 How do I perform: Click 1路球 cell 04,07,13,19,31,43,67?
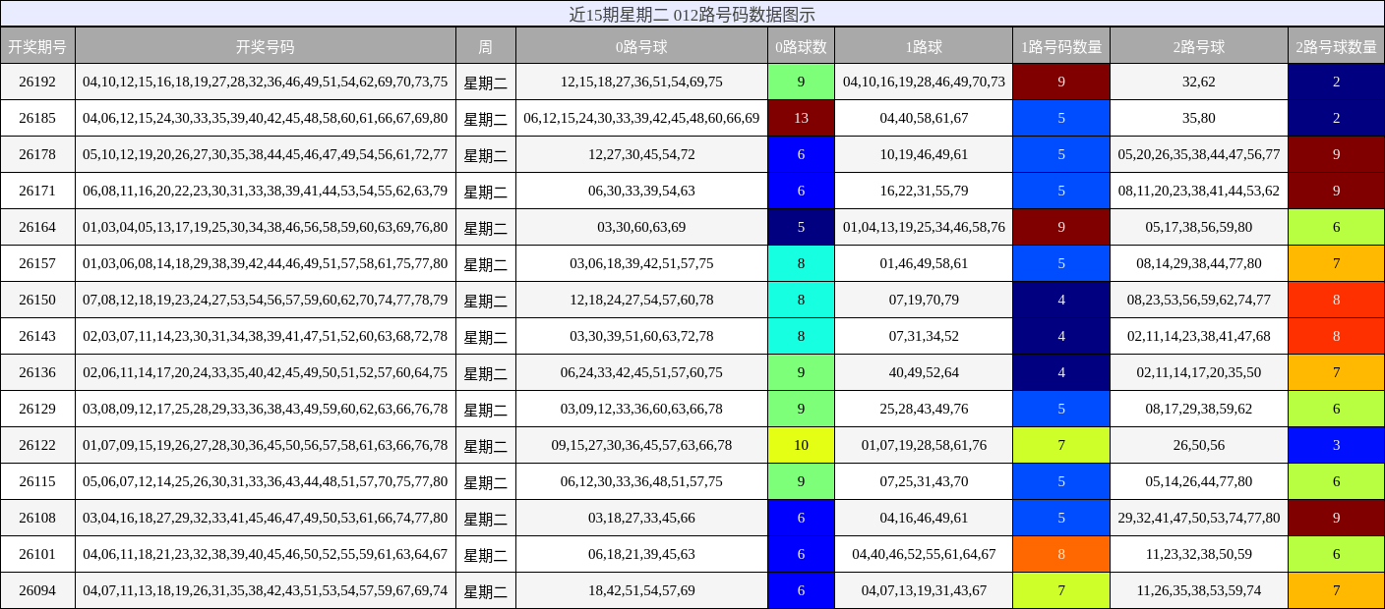[x=924, y=590]
